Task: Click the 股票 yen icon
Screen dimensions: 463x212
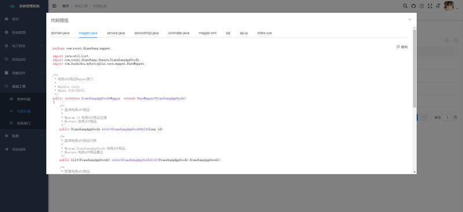Action: [x=6, y=136]
